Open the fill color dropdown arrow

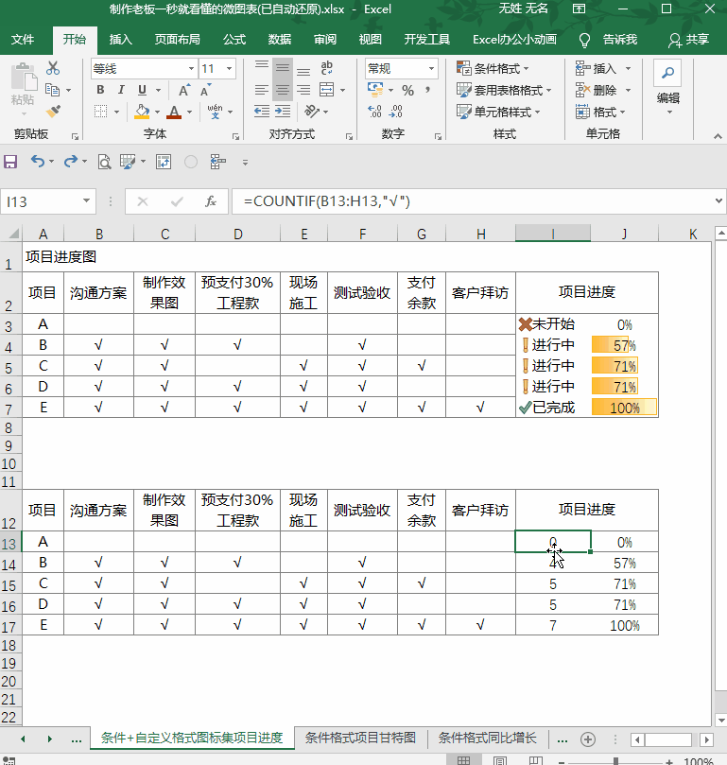coord(157,113)
